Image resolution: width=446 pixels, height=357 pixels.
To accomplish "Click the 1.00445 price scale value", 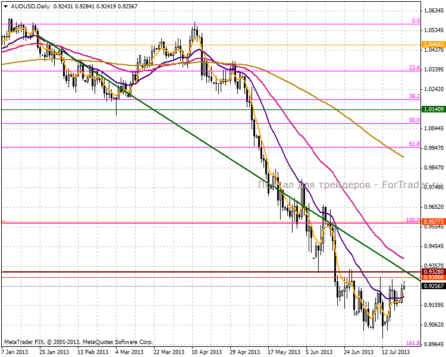I will pyautogui.click(x=434, y=129).
